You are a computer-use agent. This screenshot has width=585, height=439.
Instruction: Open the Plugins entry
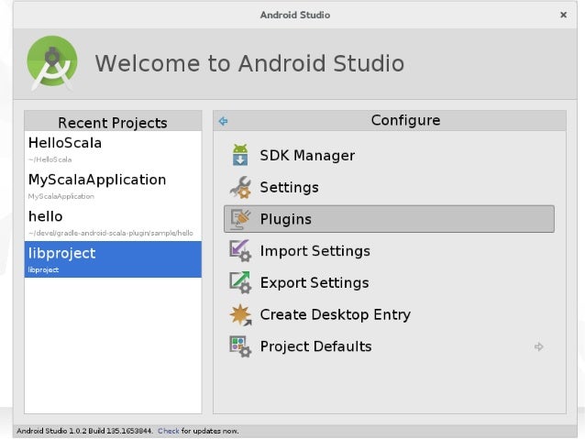coord(389,219)
